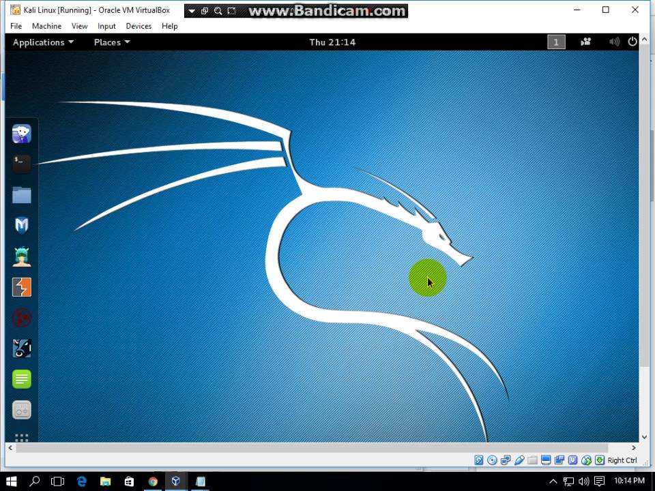Open the VirtualBox Machine menu
655x491 pixels.
coord(46,26)
